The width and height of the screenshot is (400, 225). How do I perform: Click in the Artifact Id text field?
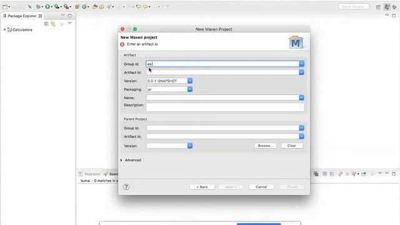click(x=222, y=72)
